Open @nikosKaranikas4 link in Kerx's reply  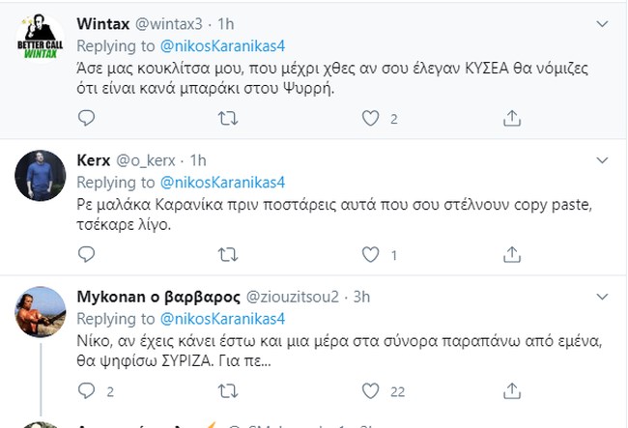222,182
